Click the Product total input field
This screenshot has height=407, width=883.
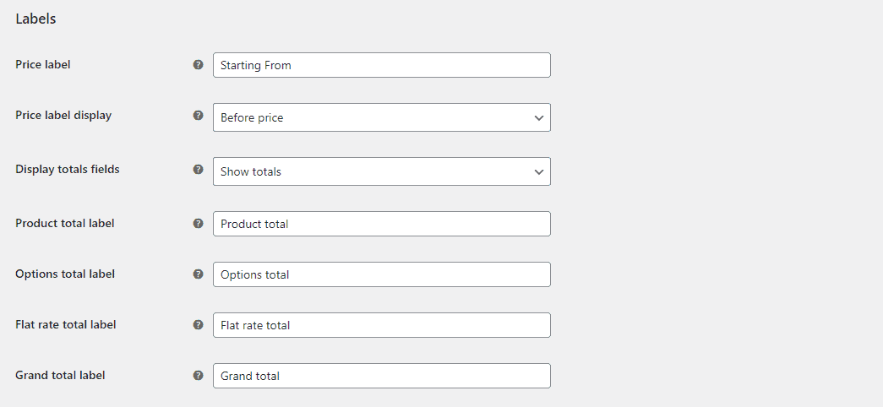click(382, 224)
